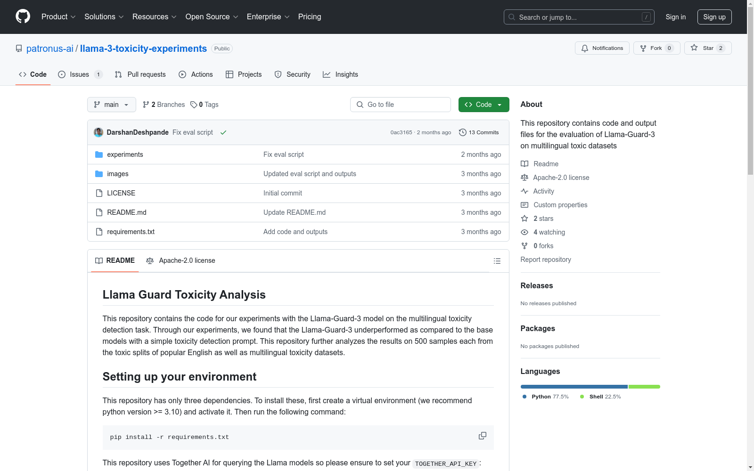Select the Code tab

pyautogui.click(x=33, y=74)
